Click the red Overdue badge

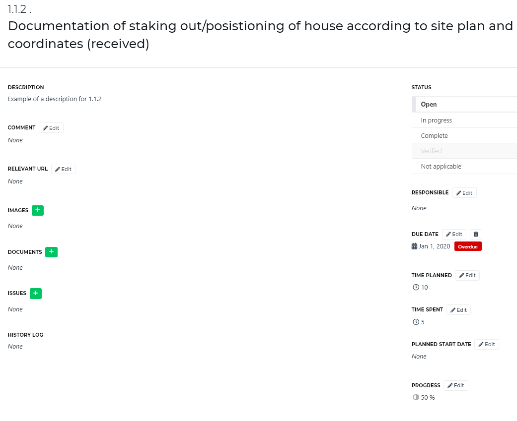468,246
